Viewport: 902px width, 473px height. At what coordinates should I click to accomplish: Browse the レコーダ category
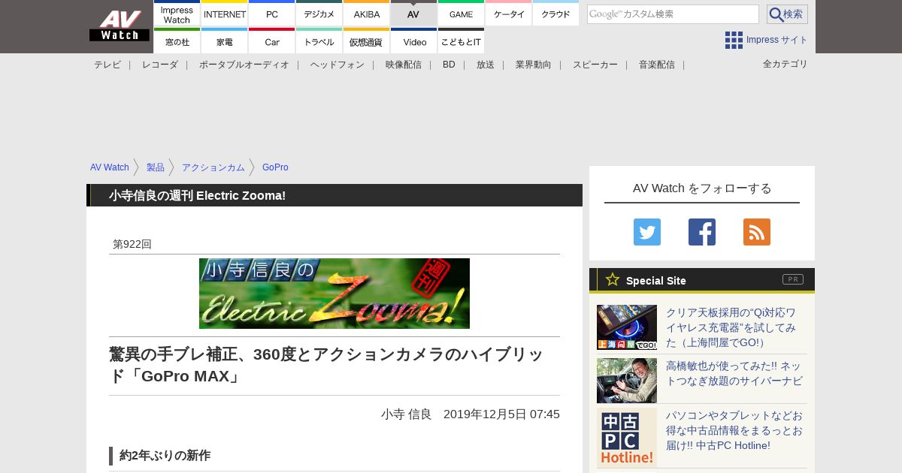(160, 65)
